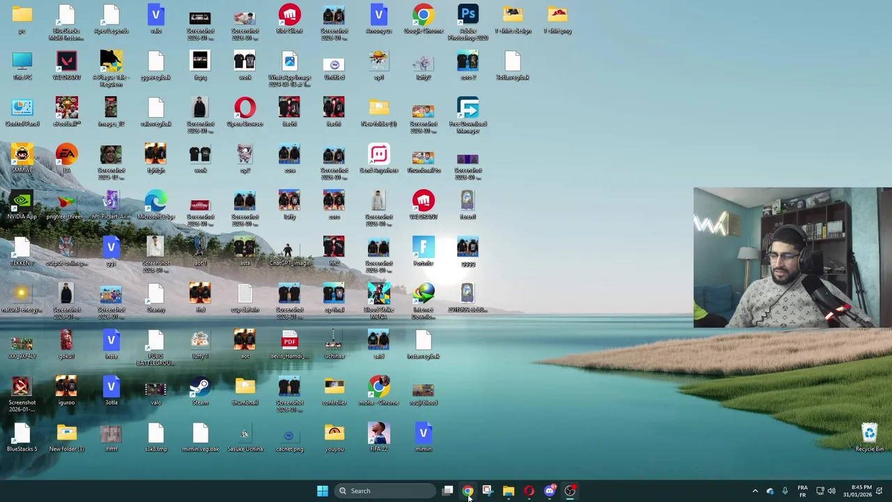The height and width of the screenshot is (502, 892).
Task: Click the microphone tray icon
Action: pos(785,491)
